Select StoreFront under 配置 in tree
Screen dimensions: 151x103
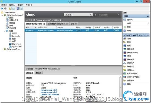click(x=17, y=44)
